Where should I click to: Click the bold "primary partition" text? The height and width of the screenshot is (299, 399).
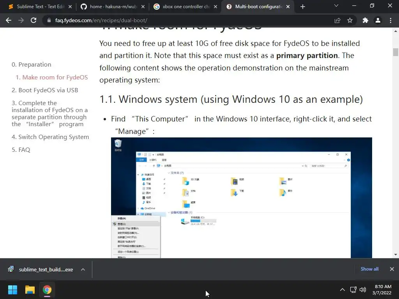coord(307,55)
